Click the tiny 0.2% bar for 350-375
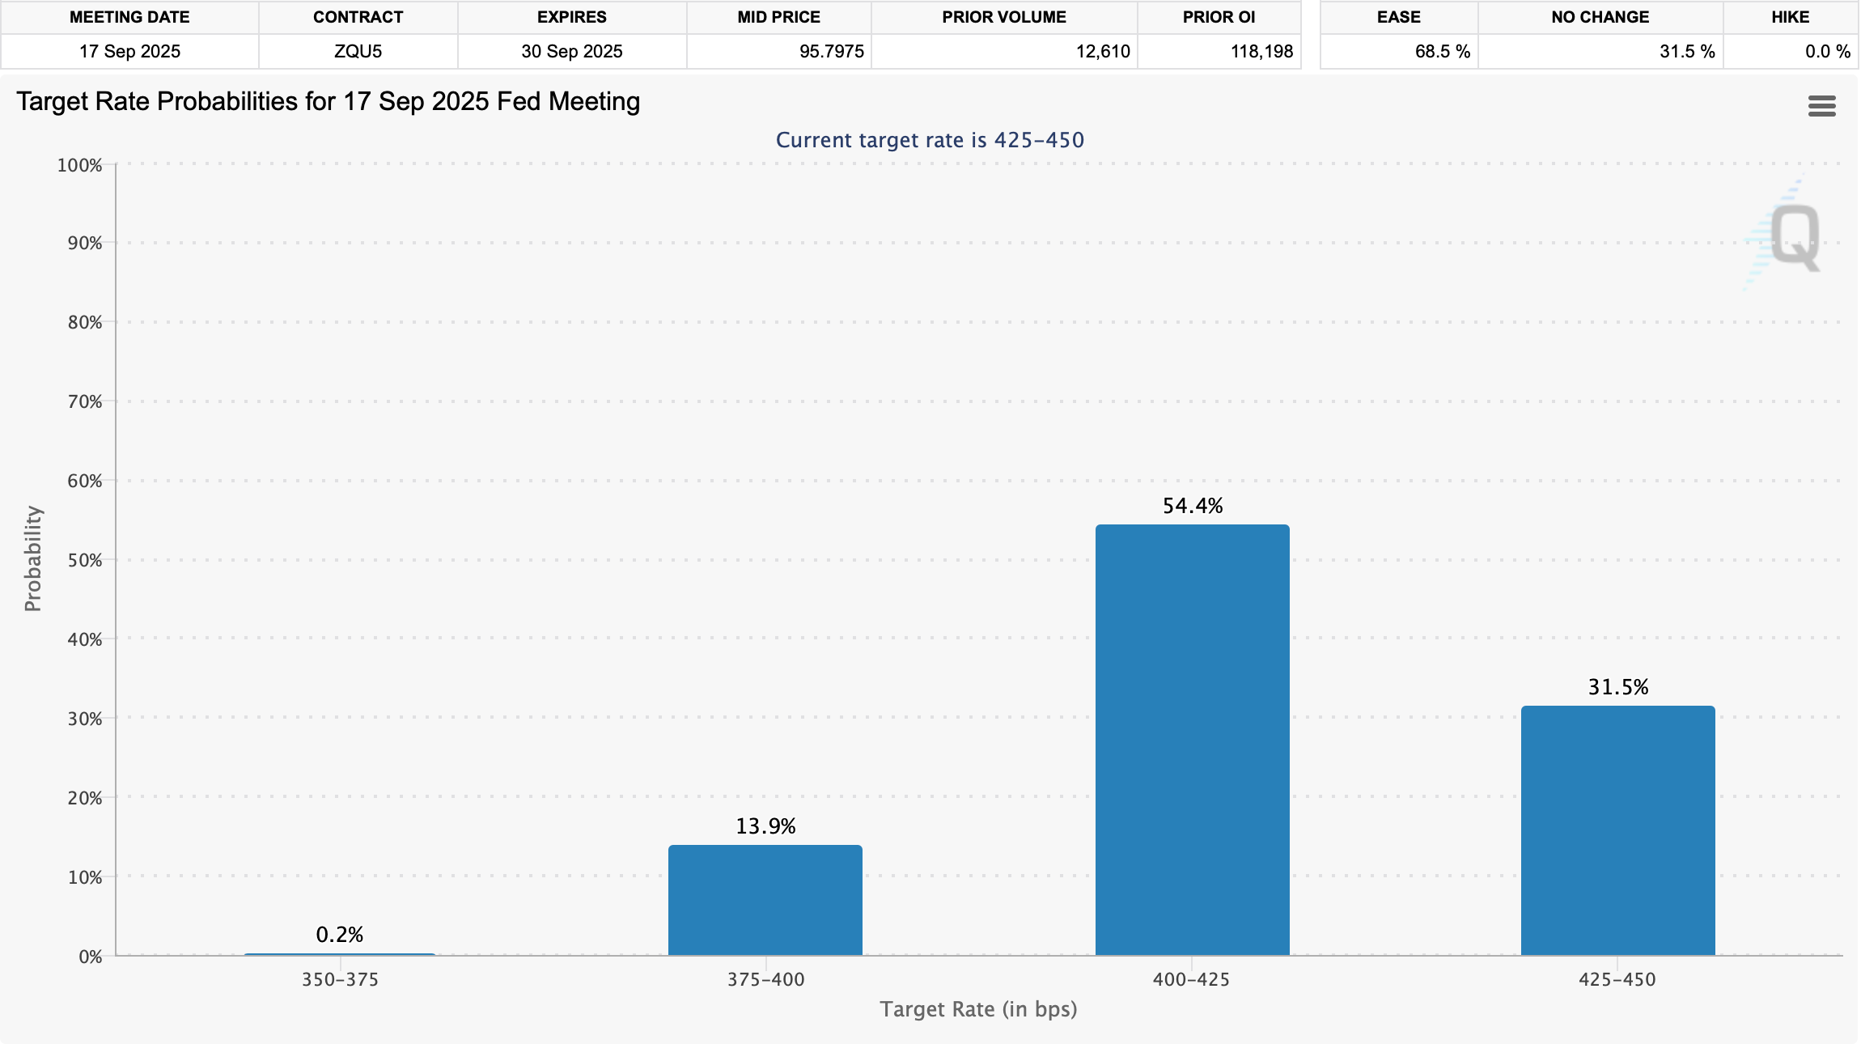Viewport: 1861px width, 1044px height. tap(340, 954)
